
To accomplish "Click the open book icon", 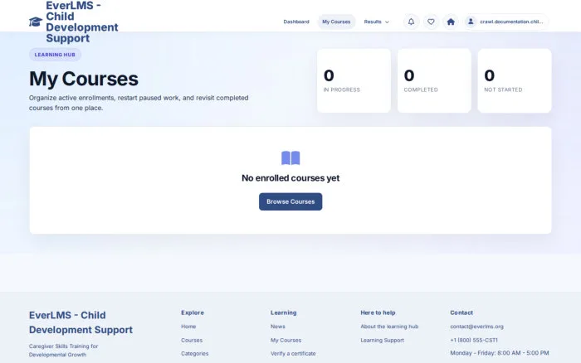I will 290,158.
